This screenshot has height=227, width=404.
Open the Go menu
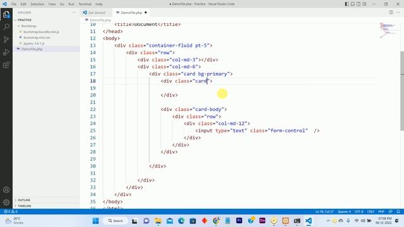click(62, 4)
